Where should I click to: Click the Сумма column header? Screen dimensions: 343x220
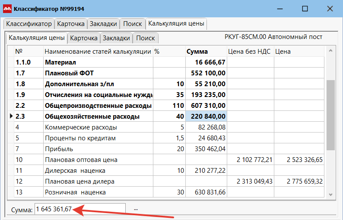pos(197,52)
